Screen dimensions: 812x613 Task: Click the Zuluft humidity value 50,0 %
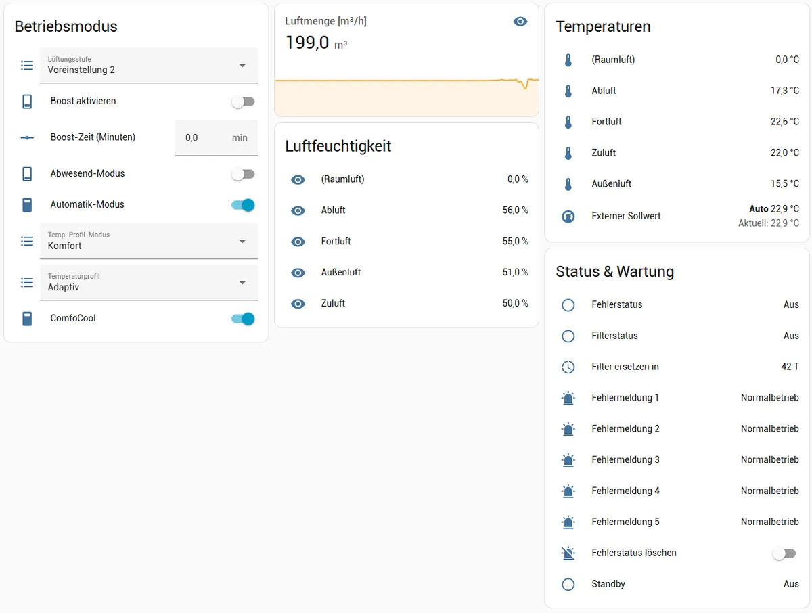point(516,304)
